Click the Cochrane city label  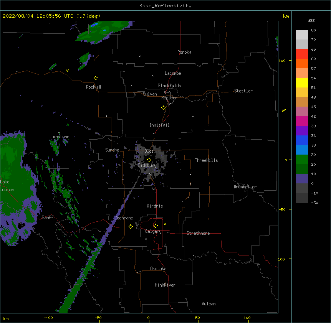124,218
